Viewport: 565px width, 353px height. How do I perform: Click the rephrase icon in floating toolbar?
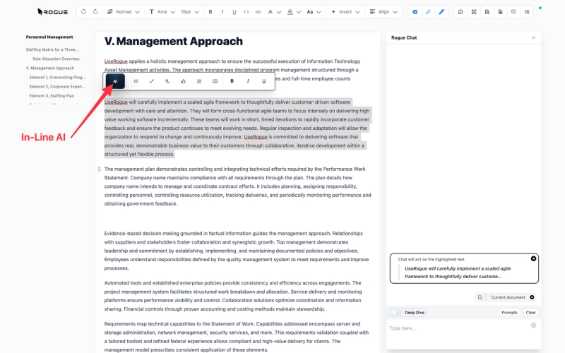[x=167, y=81]
